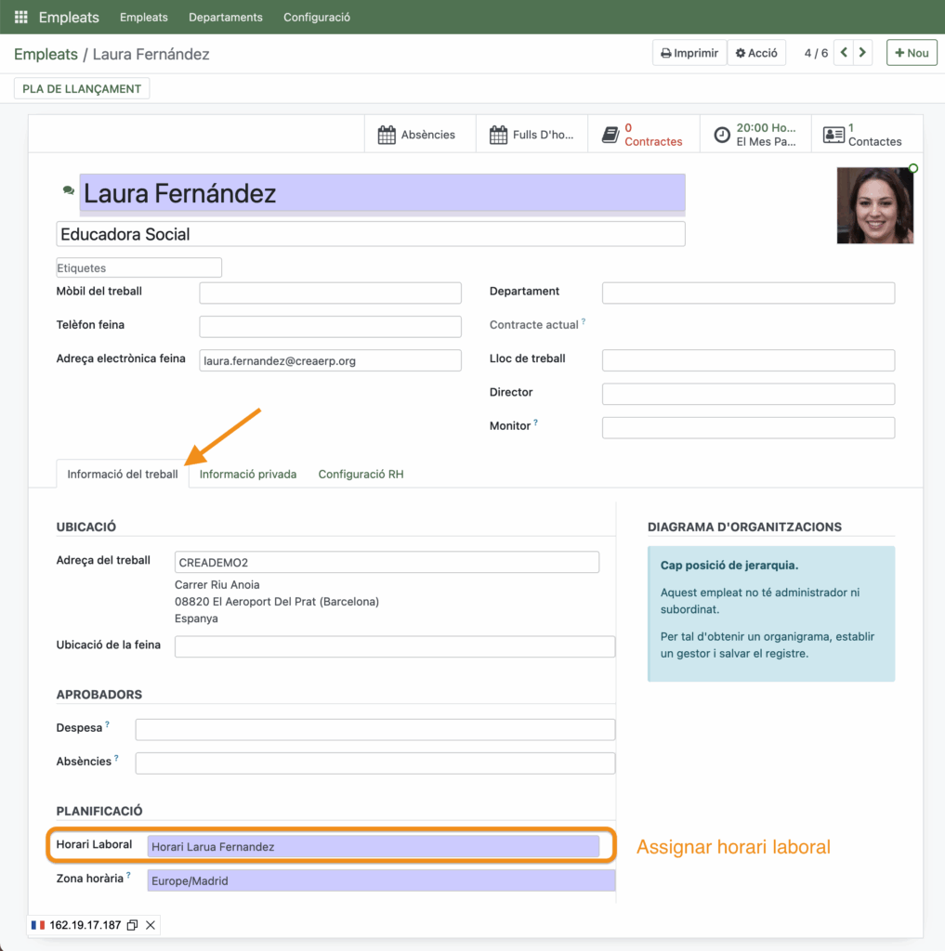This screenshot has height=951, width=945.
Task: Click the copy icon next to IP address
Action: (x=132, y=925)
